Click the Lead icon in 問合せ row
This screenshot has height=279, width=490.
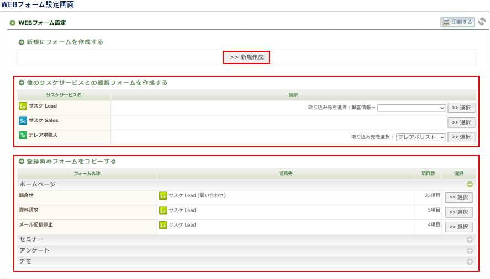point(163,196)
